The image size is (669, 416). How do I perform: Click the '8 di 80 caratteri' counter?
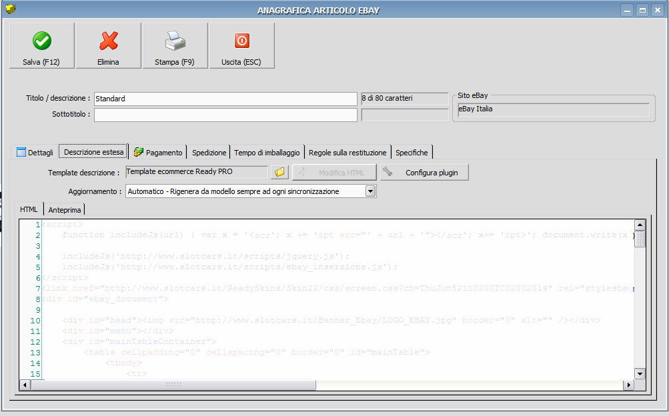coord(404,99)
